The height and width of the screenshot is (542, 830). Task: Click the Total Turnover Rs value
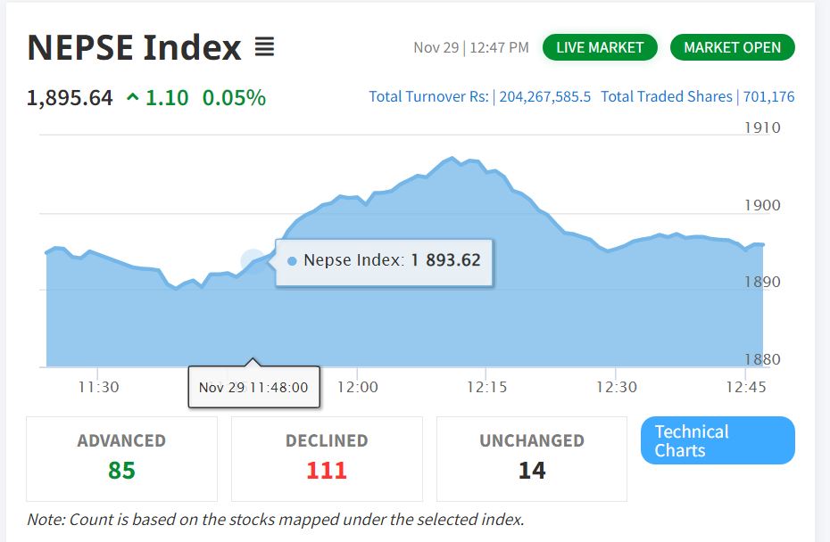544,96
